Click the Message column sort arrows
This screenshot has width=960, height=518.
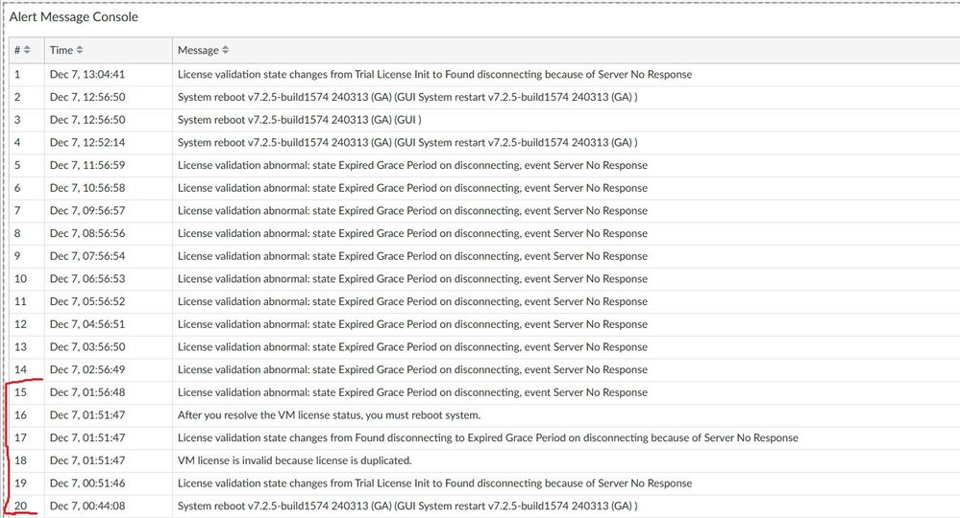[x=226, y=50]
